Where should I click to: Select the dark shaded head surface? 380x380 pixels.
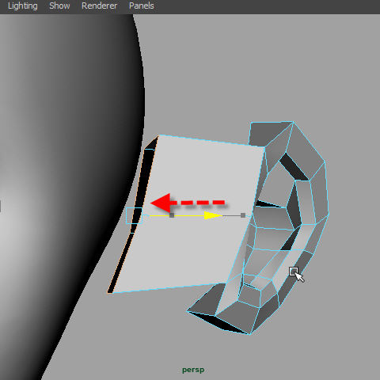(x=66, y=158)
